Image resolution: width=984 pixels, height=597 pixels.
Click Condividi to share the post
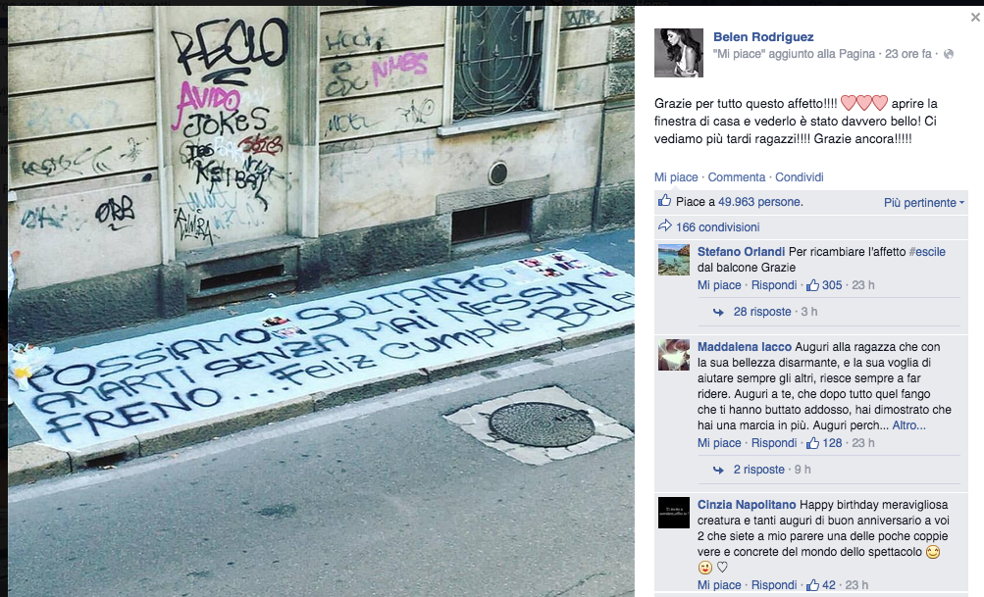(800, 177)
